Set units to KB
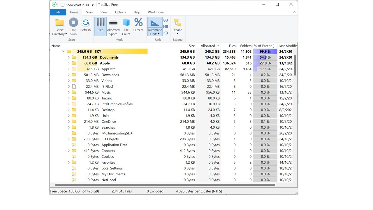 pyautogui.click(x=166, y=33)
